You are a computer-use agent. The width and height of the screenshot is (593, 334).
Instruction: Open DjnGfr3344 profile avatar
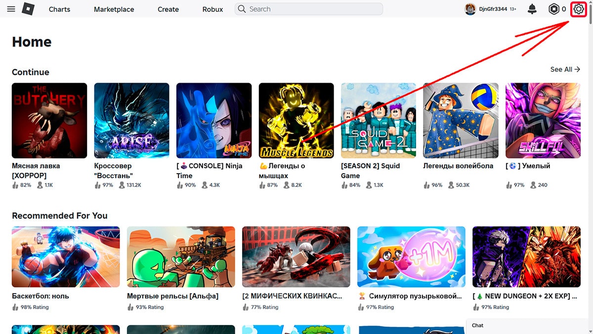click(x=470, y=9)
